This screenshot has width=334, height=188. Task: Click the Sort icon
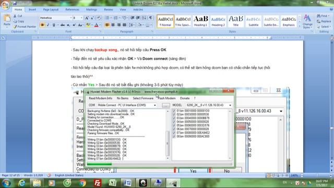tap(144, 18)
